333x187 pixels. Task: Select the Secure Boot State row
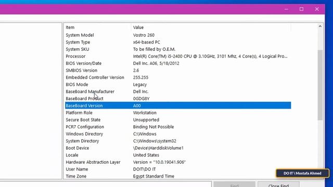coord(178,119)
